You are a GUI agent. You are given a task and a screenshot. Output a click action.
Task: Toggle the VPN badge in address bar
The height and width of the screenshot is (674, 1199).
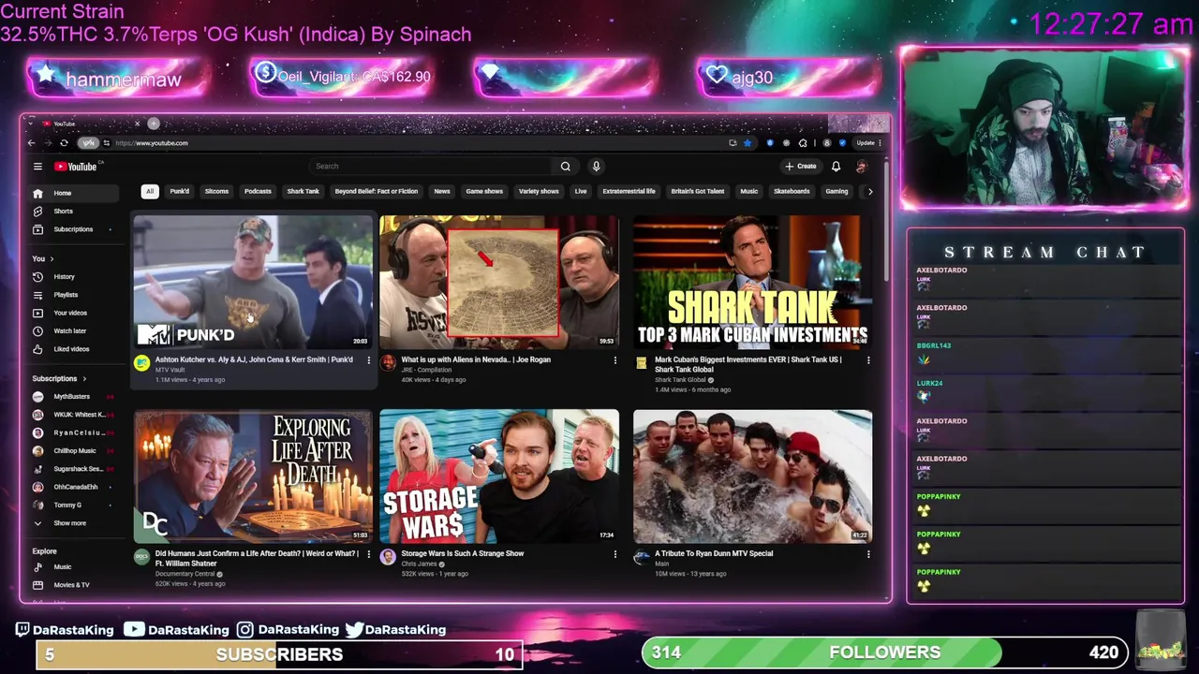(88, 143)
